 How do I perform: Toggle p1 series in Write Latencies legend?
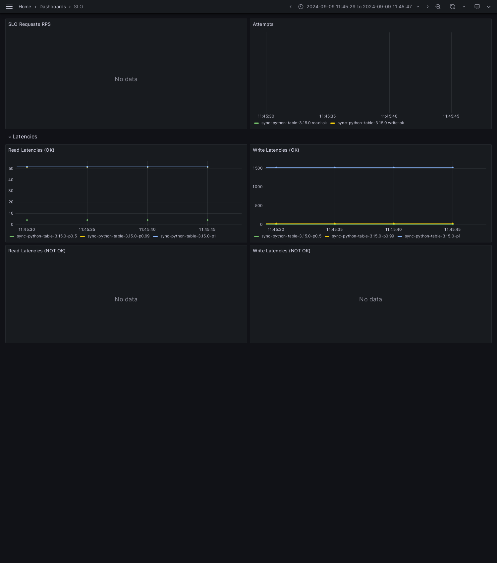point(432,236)
